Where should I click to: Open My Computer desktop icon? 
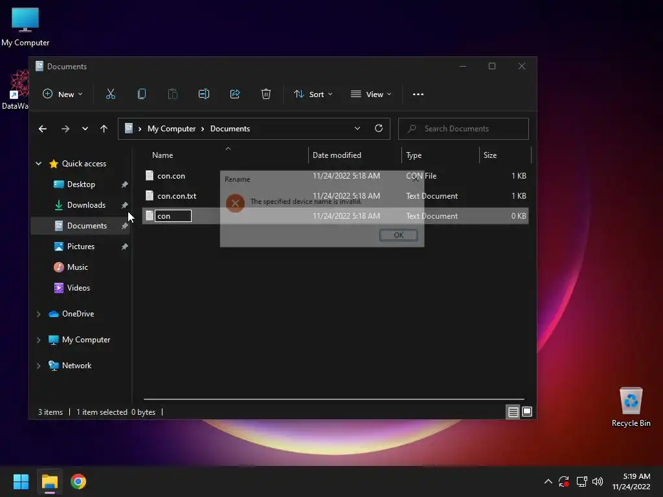25,27
